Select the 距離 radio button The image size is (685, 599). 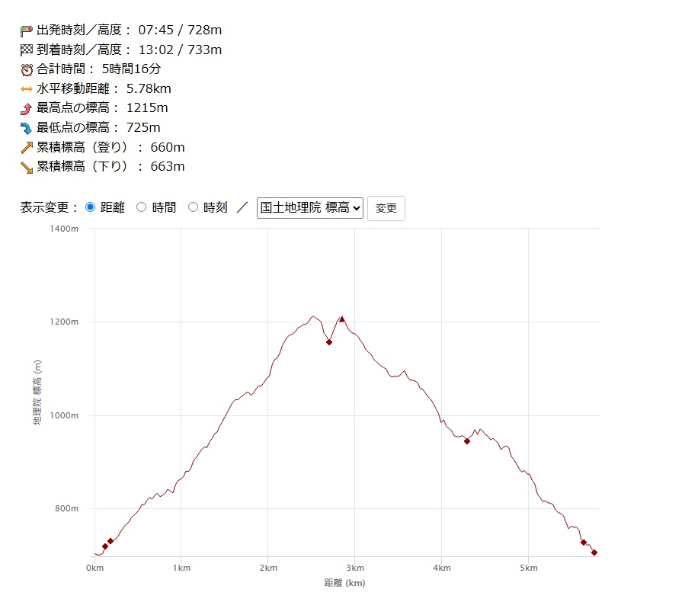pyautogui.click(x=91, y=207)
